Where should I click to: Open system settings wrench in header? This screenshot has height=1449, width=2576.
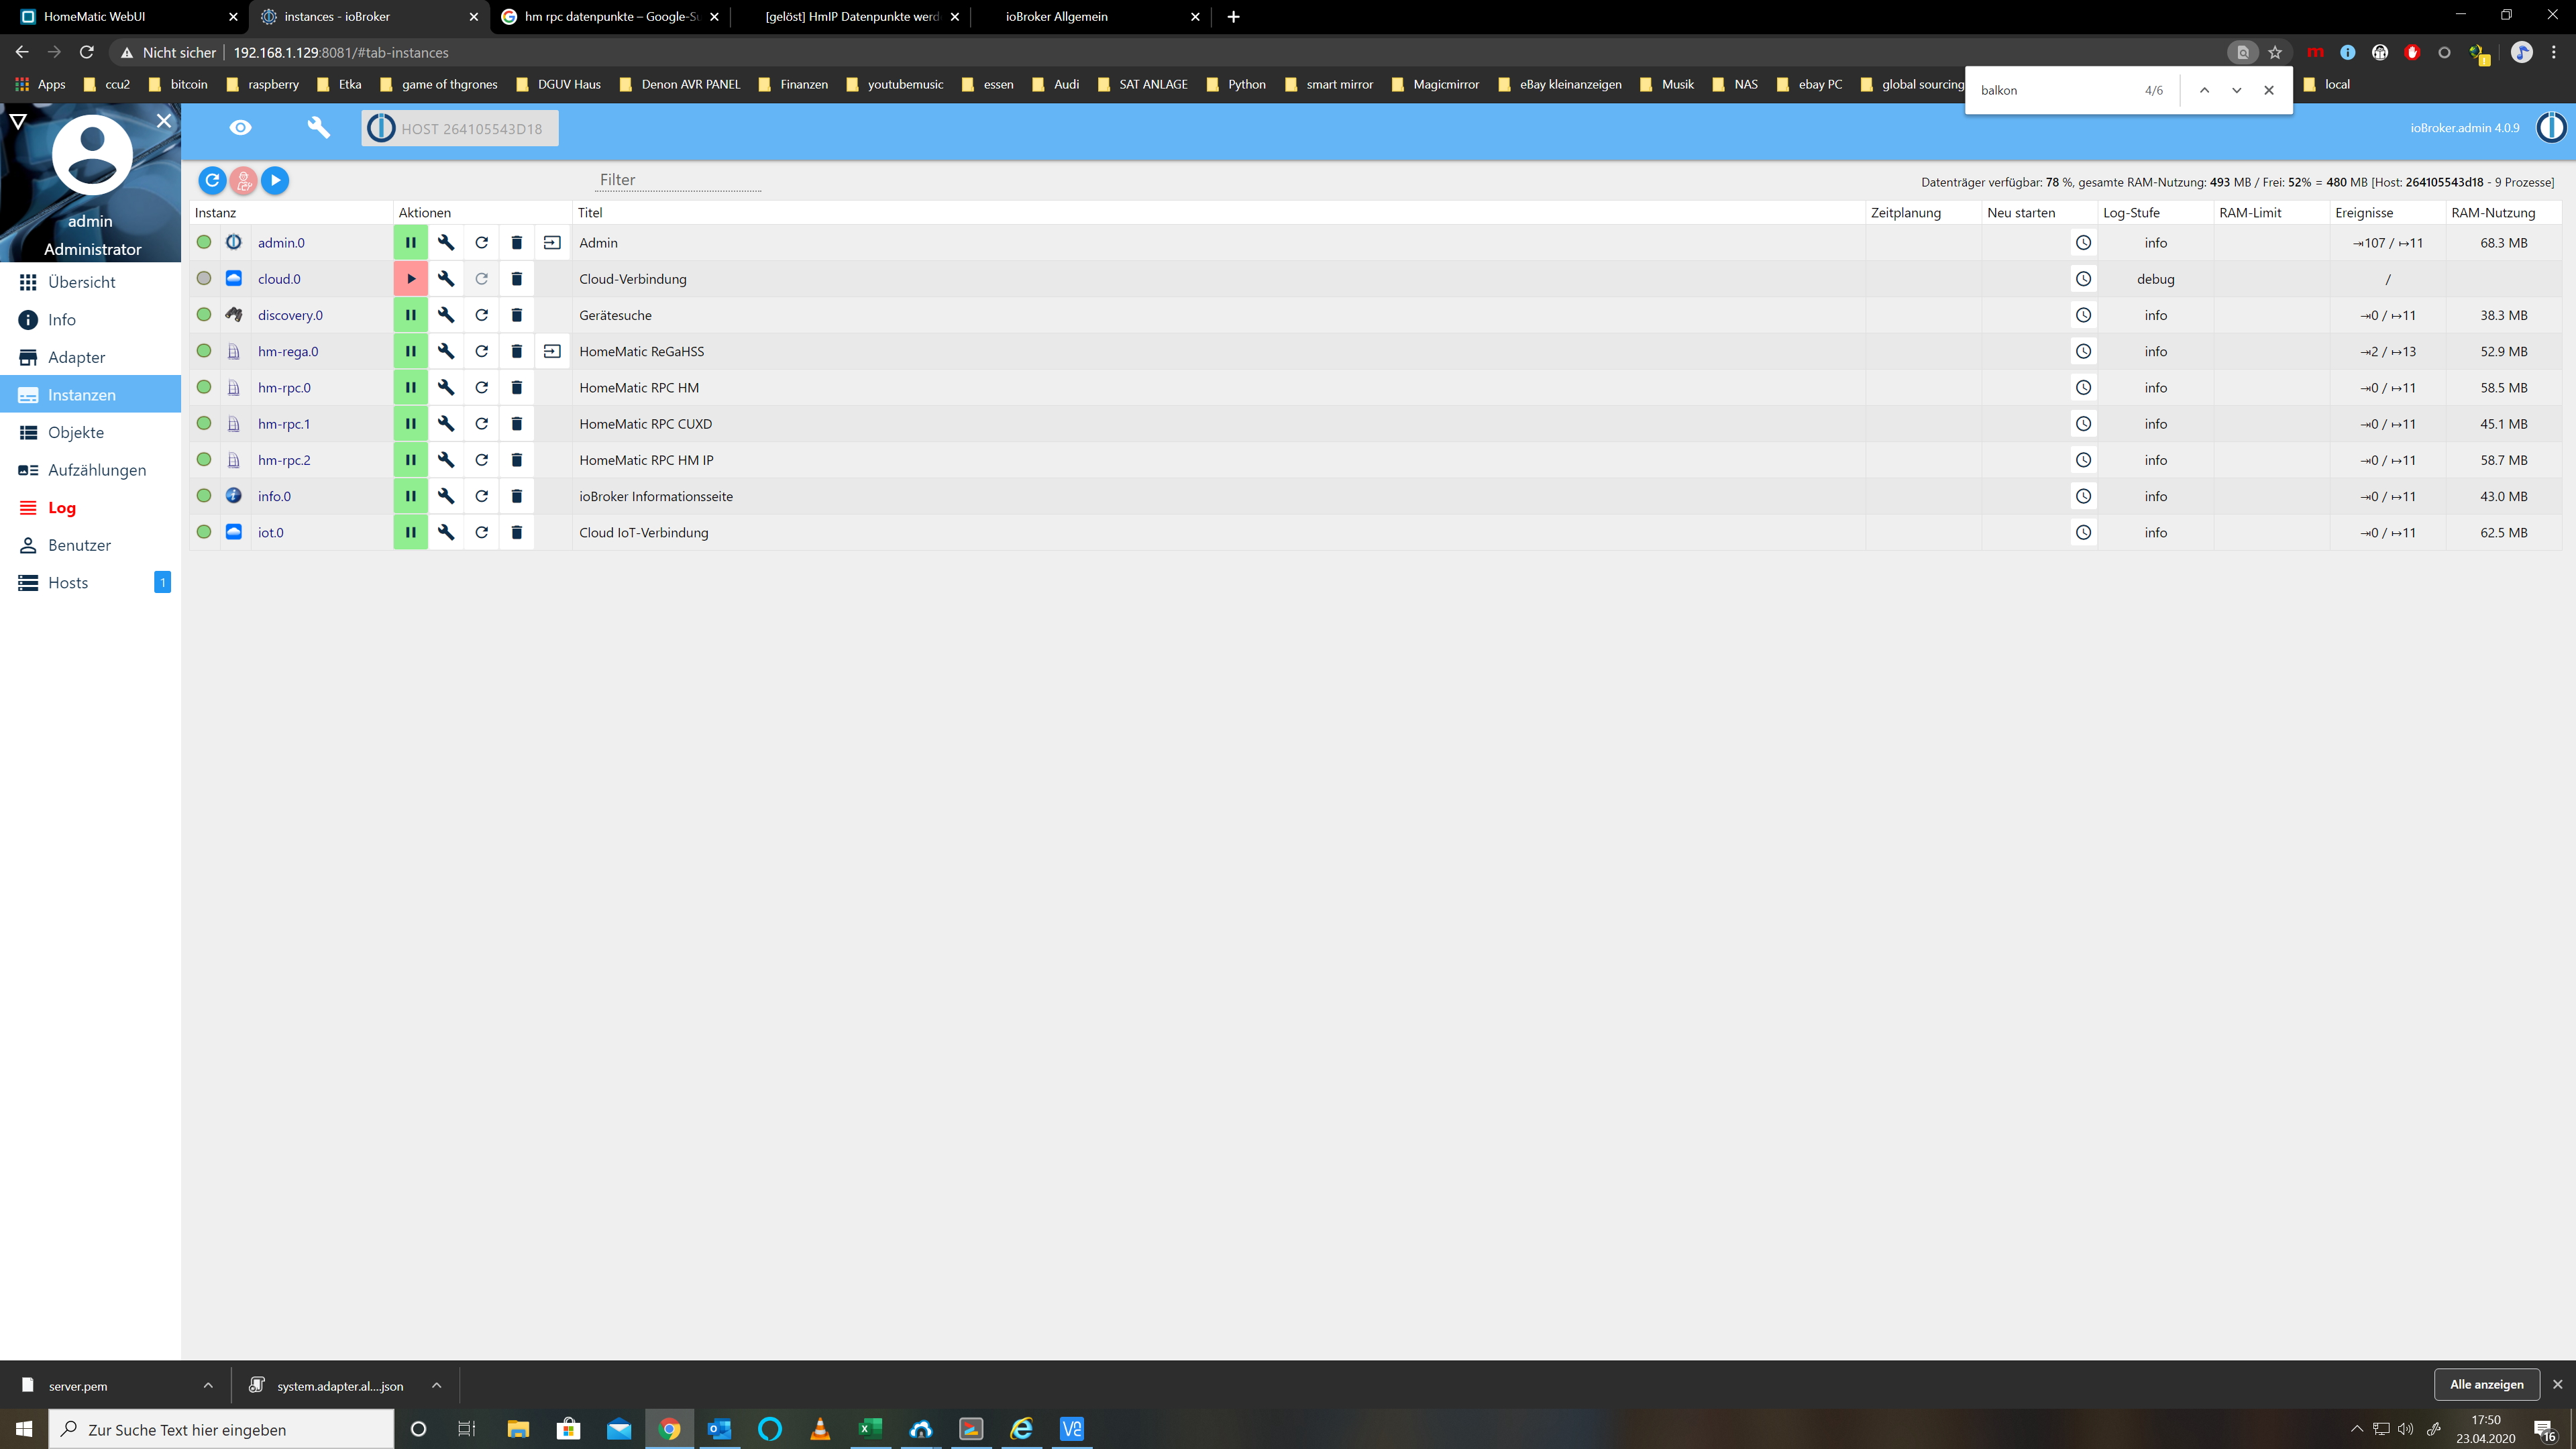[x=318, y=128]
